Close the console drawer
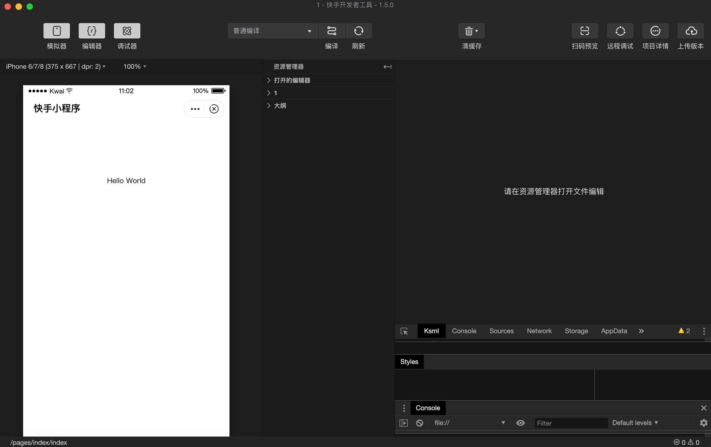711x447 pixels. (704, 408)
